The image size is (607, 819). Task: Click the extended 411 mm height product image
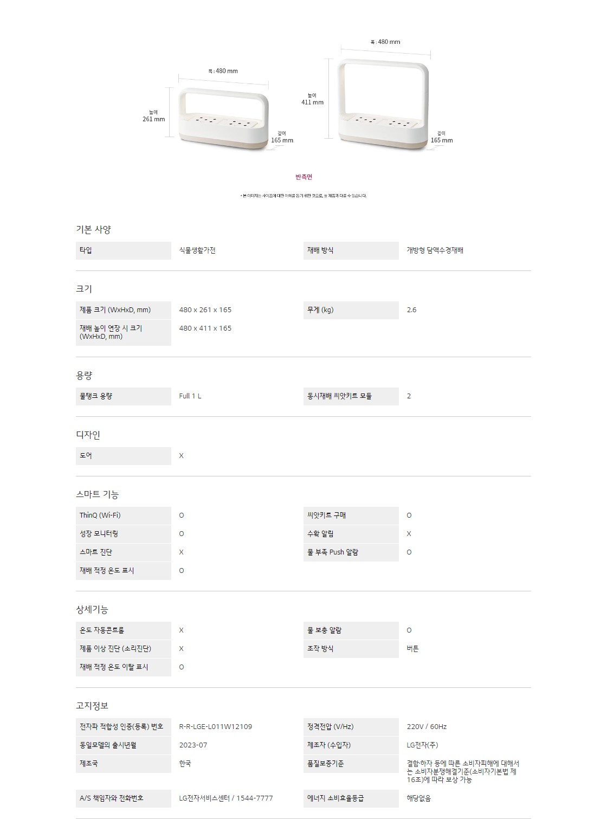(x=383, y=106)
